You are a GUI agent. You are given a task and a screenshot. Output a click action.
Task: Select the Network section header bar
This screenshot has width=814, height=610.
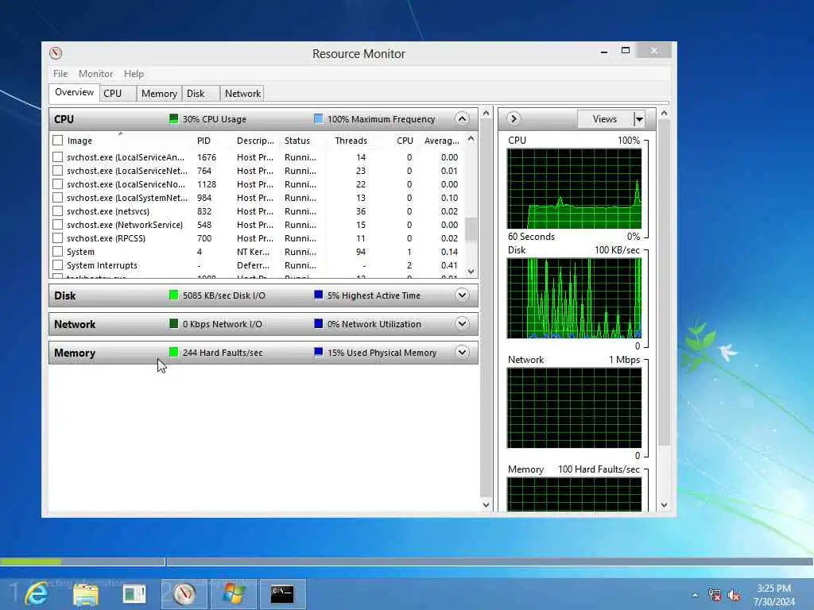[x=263, y=324]
